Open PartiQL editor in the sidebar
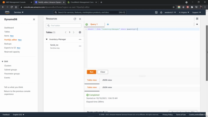Image resolution: width=208 pixels, height=117 pixels. click(11, 40)
